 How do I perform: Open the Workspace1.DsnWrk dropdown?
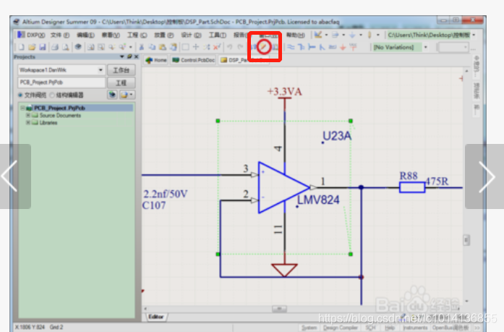[x=101, y=70]
